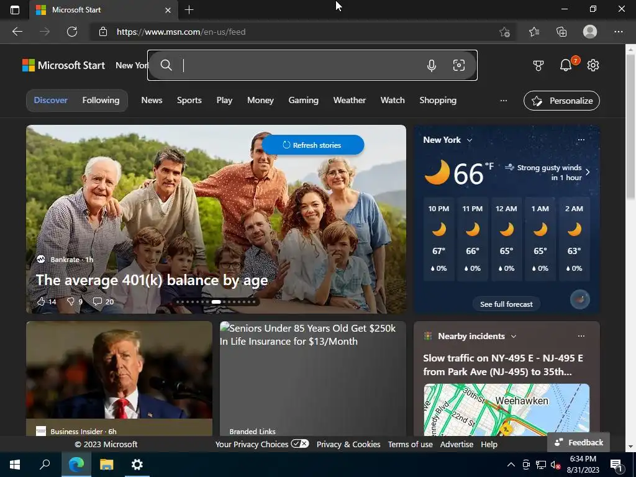Open Edge Settings and more menu
The image size is (636, 477).
[x=618, y=32]
